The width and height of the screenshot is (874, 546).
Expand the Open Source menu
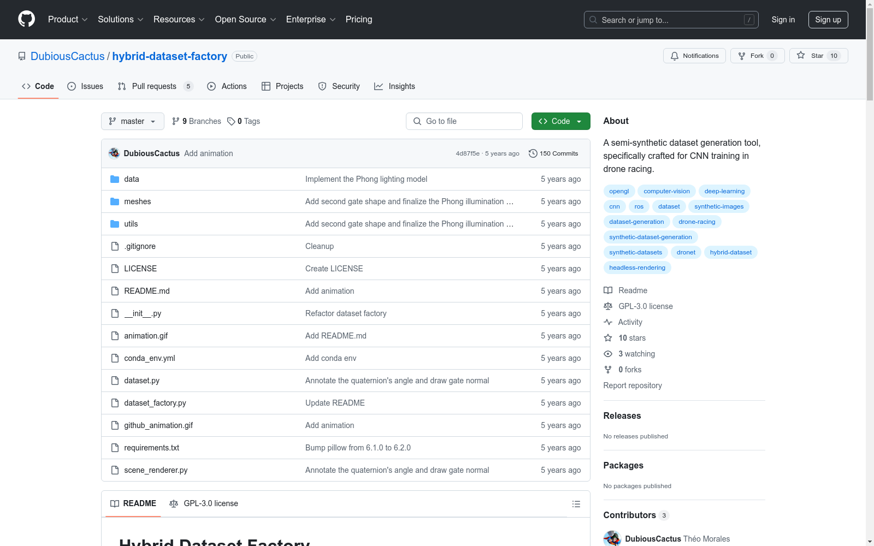[246, 20]
